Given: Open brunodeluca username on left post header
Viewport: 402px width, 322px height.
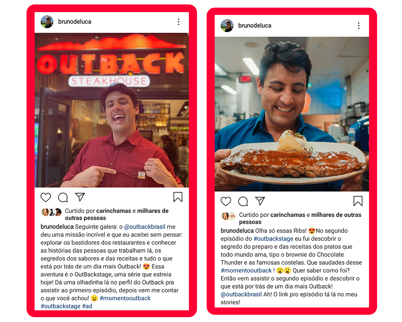Looking at the screenshot, I should click(x=75, y=22).
